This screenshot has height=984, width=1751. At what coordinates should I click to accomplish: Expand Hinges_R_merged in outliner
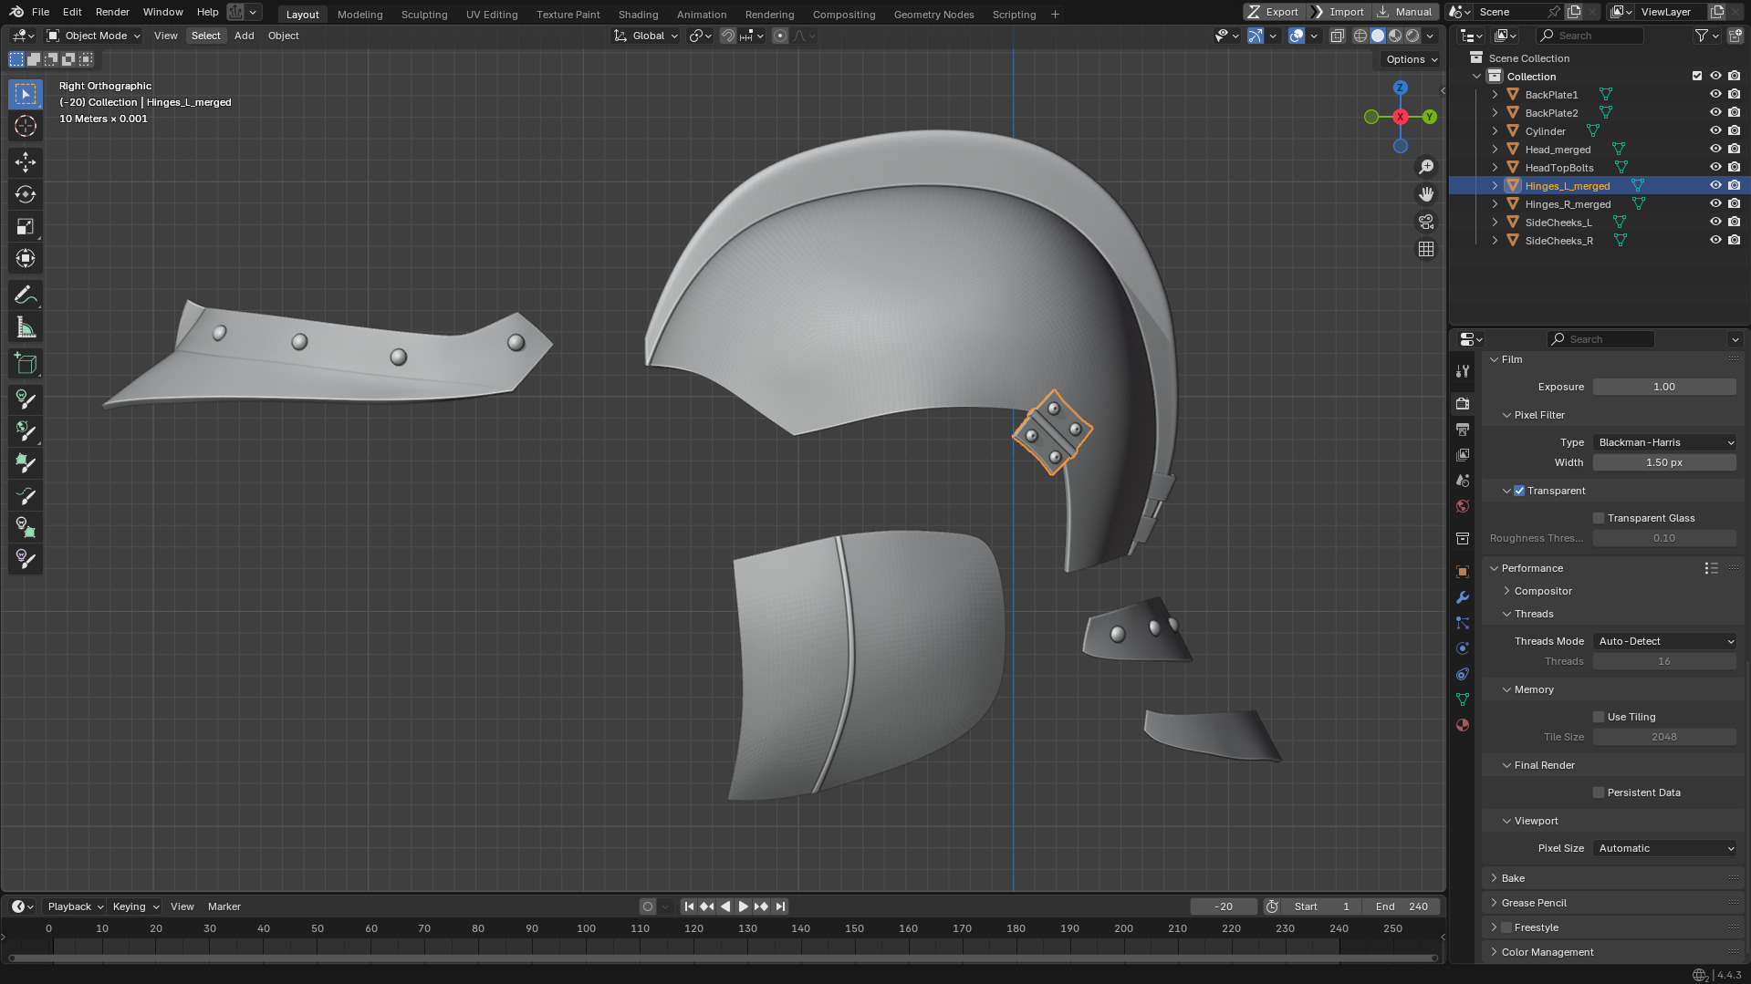pos(1495,204)
